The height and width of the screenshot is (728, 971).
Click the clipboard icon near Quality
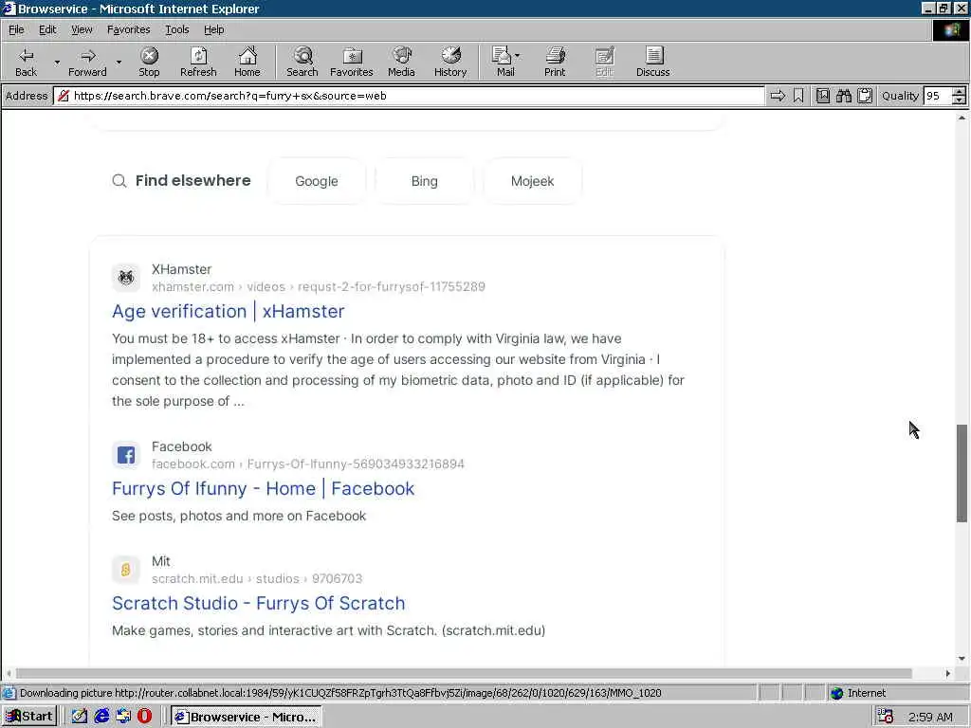pos(865,96)
